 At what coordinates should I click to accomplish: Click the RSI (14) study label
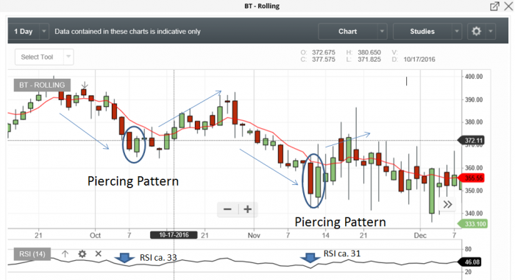[x=32, y=254]
